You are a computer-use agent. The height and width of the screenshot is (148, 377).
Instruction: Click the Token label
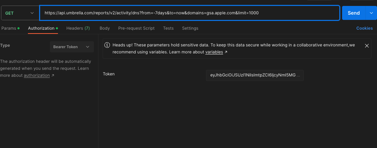pos(109,74)
